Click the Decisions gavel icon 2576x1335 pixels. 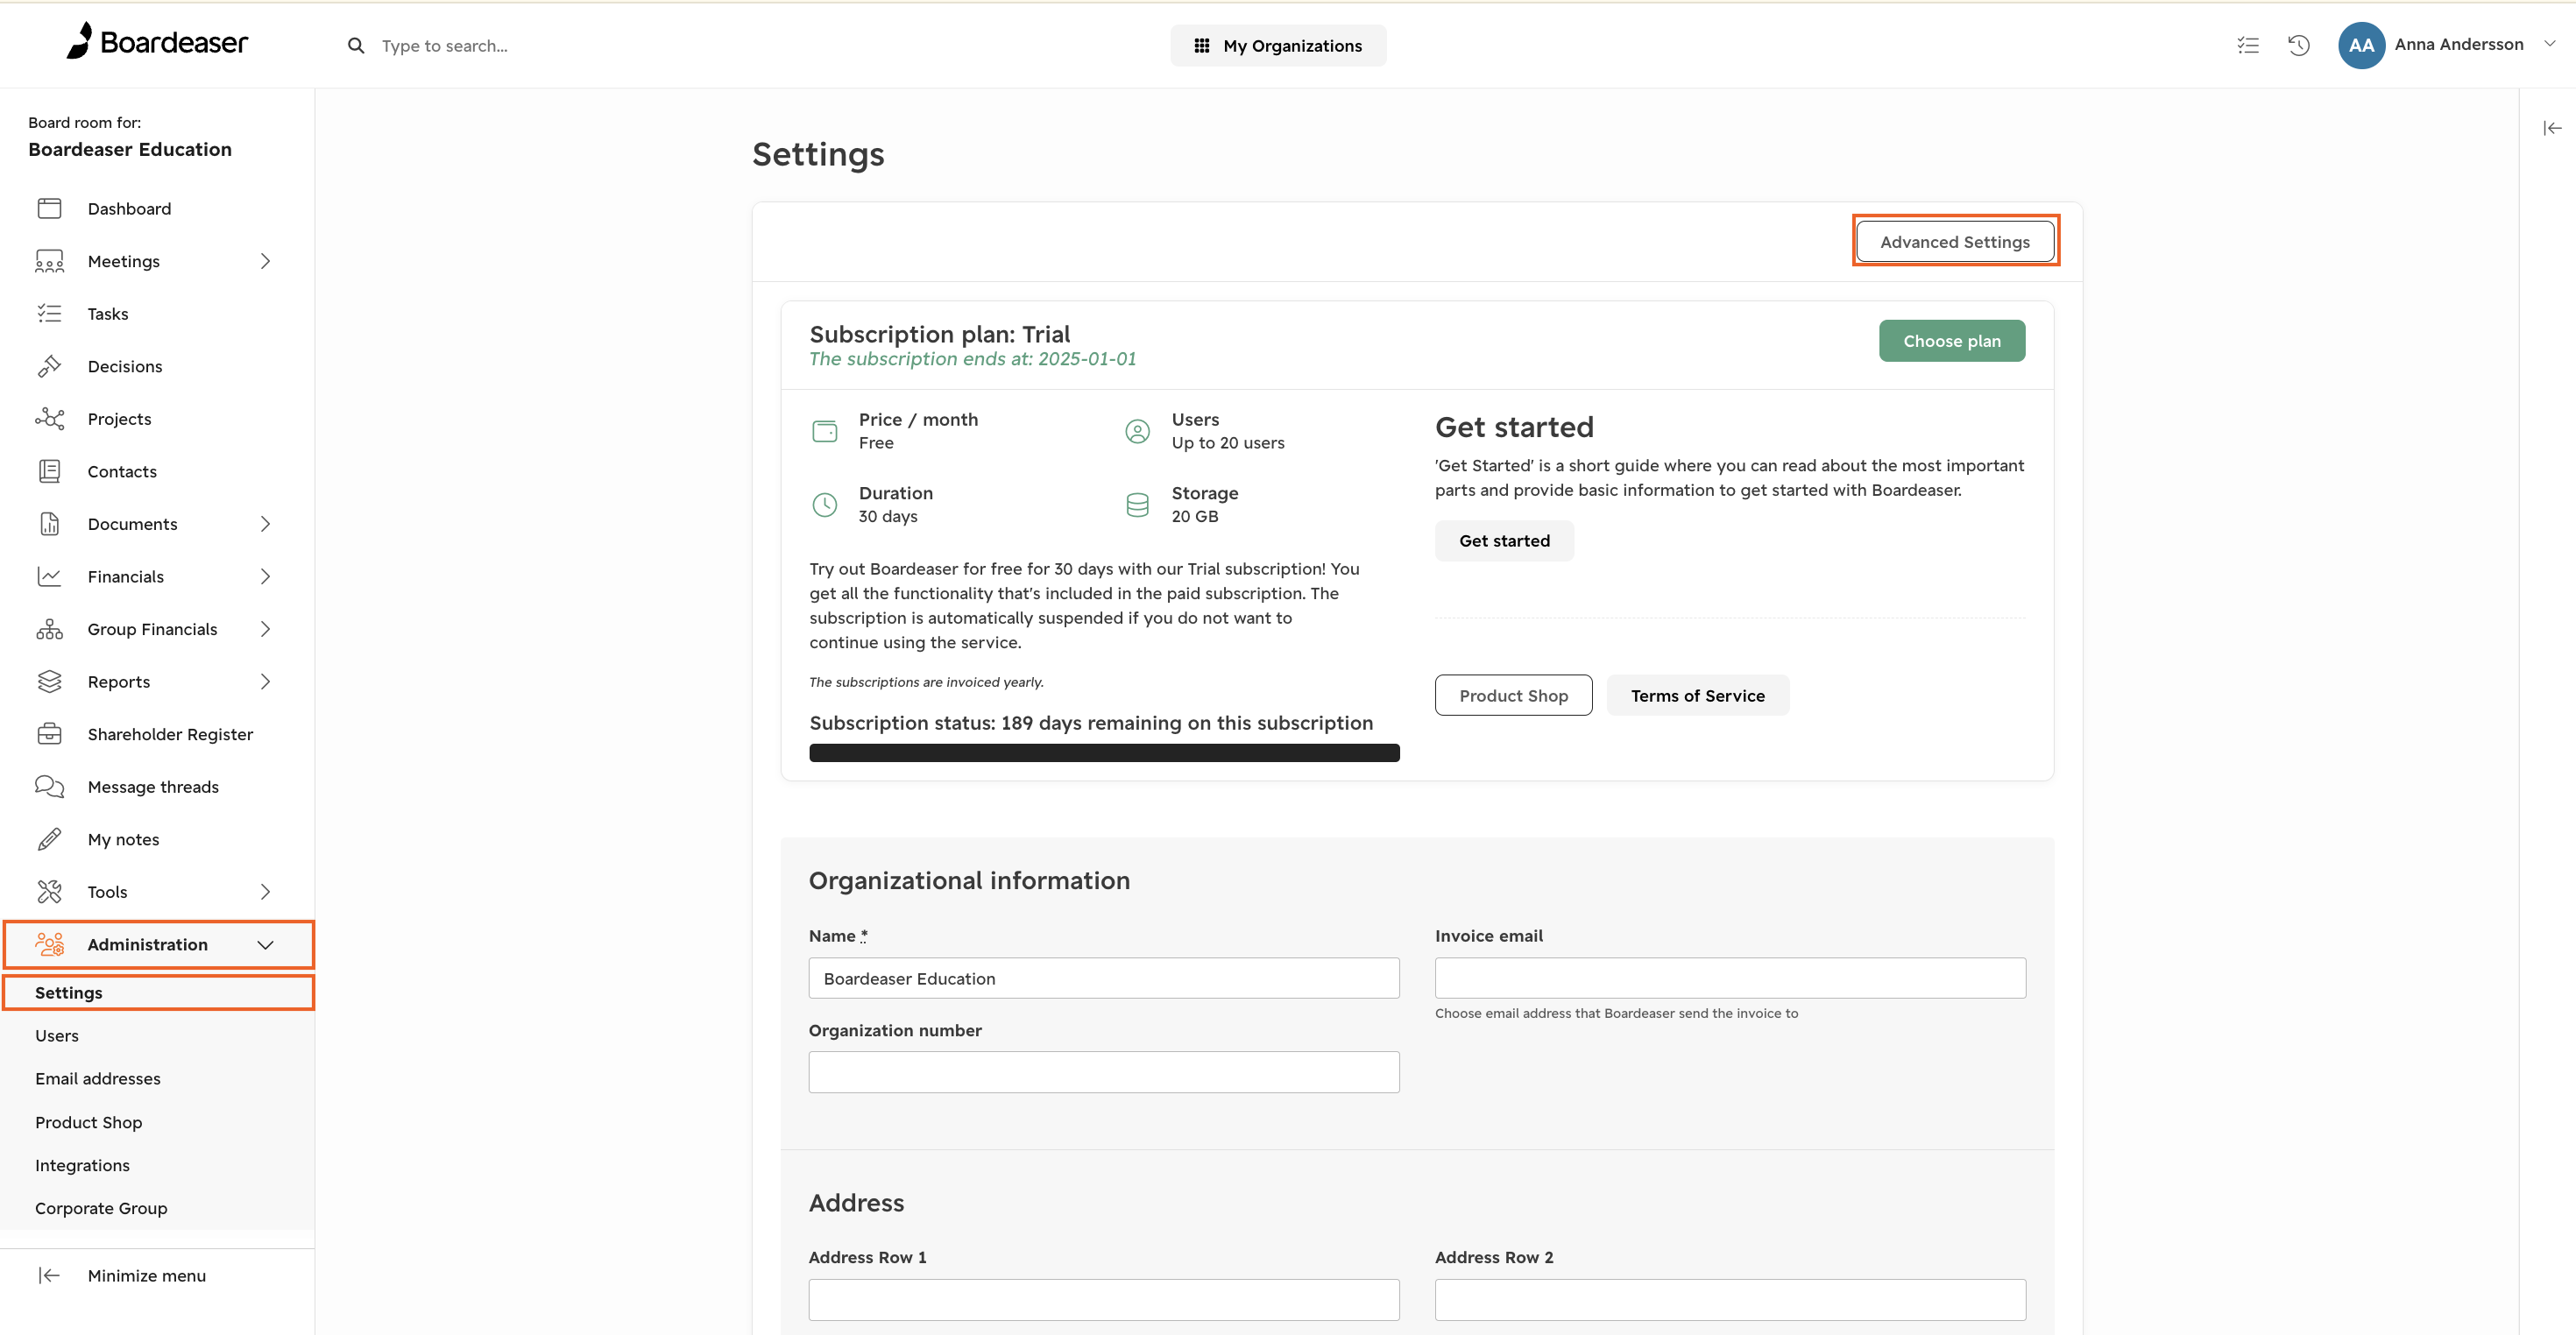tap(49, 366)
